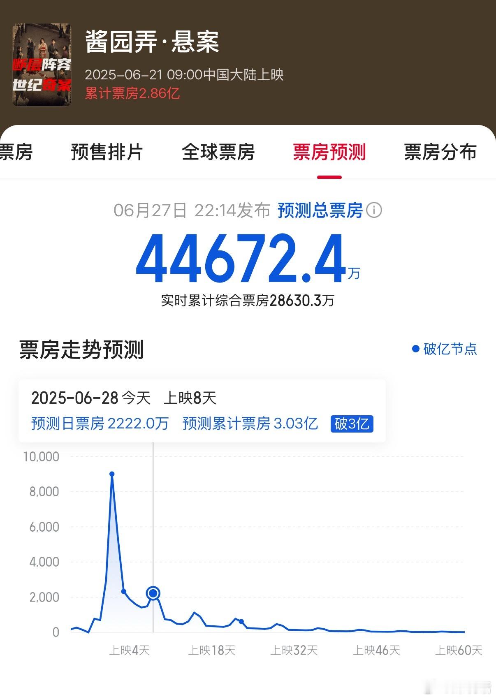Select the 票房预测 tab
Viewport: 496px width, 699px height.
[x=329, y=152]
